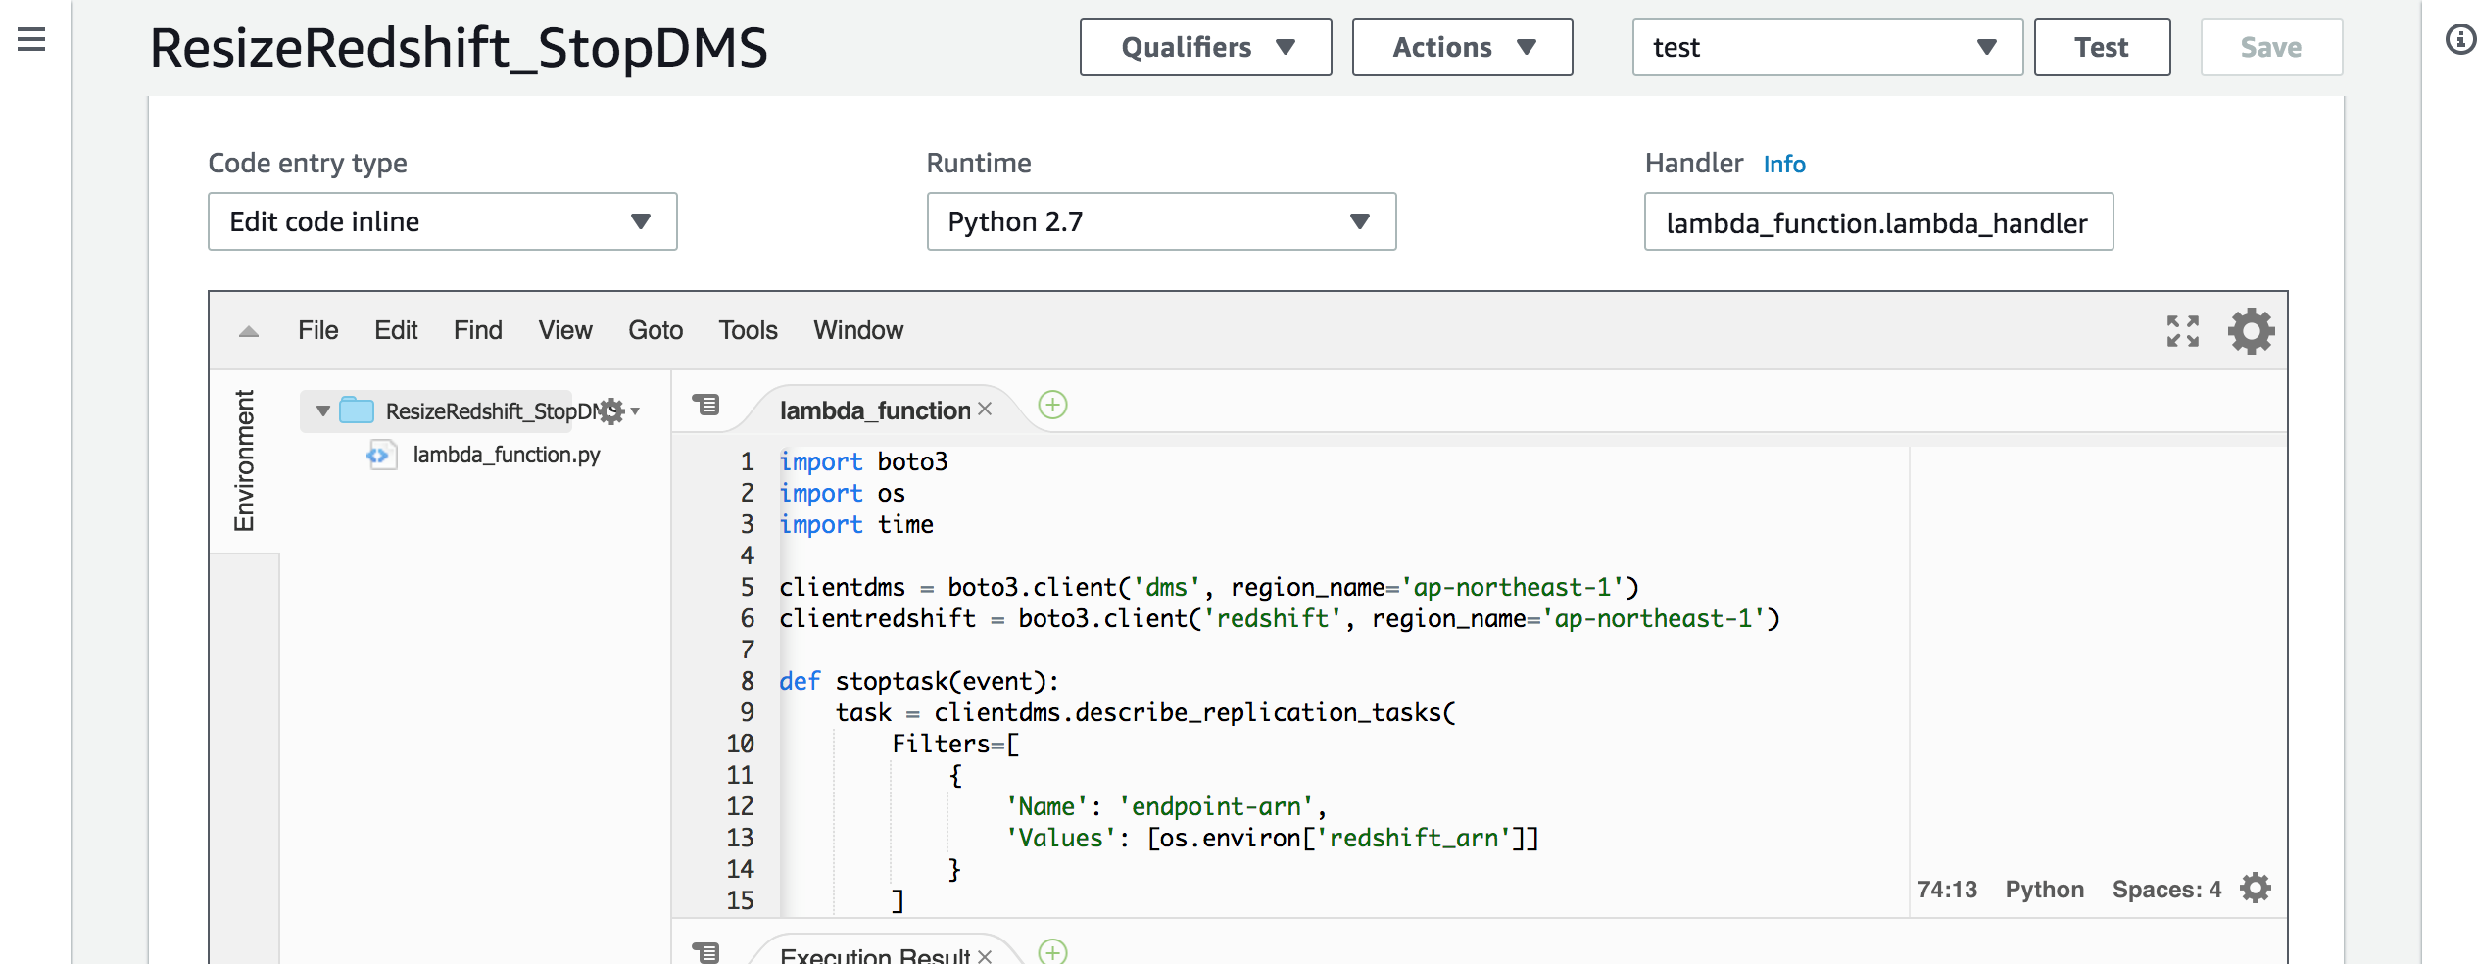This screenshot has height=964, width=2477.
Task: Open the lower pane tab list icon
Action: pos(705,952)
